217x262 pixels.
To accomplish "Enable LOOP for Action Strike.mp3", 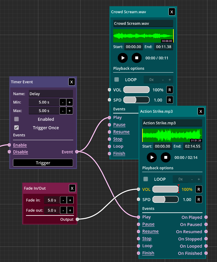I will (x=146, y=179).
